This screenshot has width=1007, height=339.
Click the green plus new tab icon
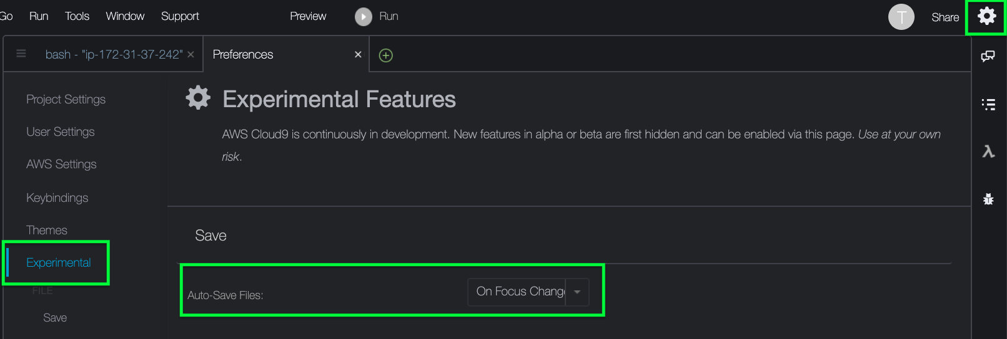click(386, 55)
